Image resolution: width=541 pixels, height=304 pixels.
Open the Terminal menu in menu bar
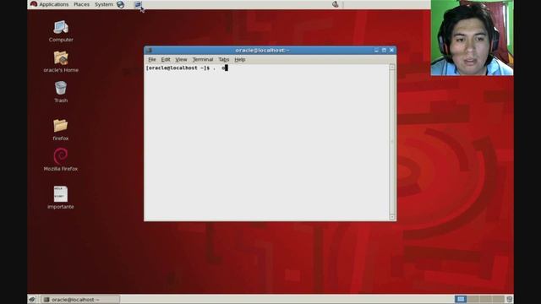[203, 60]
